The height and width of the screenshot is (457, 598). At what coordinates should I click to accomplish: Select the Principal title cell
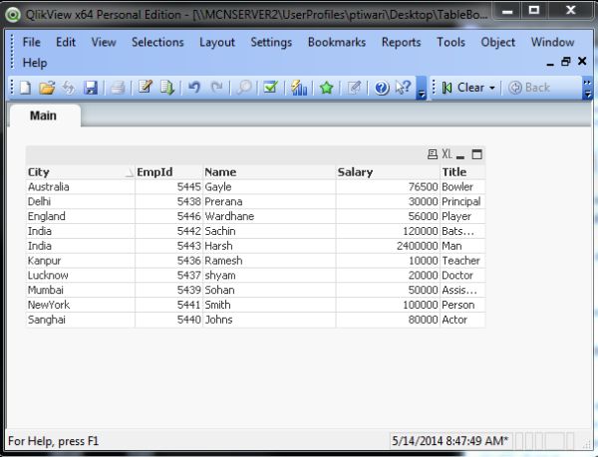coord(462,202)
